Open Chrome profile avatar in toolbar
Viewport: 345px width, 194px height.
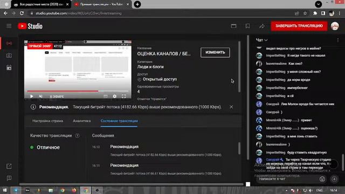tap(332, 13)
